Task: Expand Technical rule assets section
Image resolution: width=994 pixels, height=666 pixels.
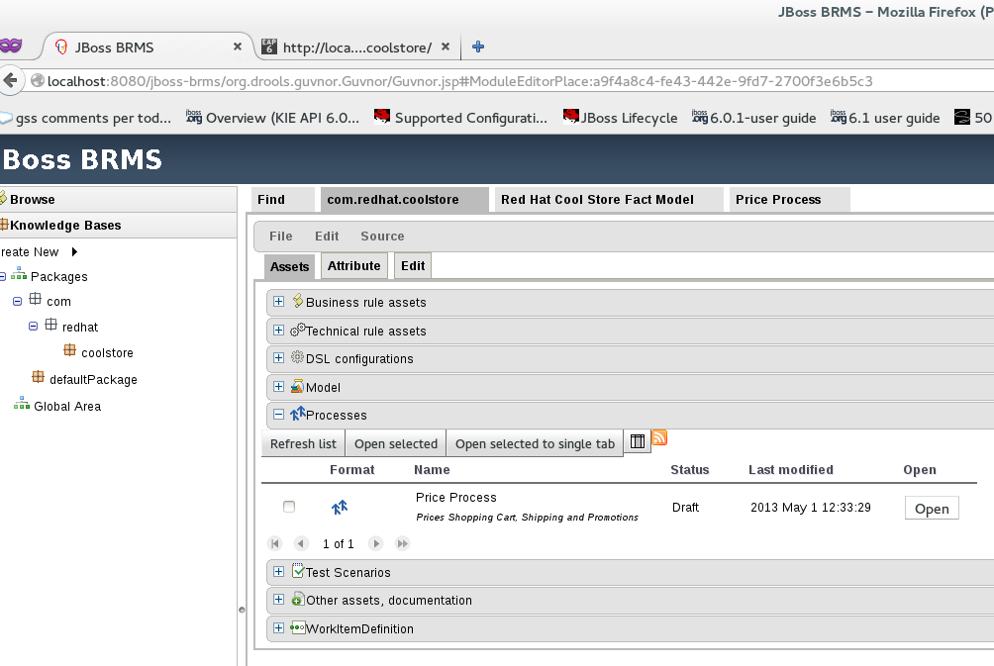Action: click(x=278, y=330)
